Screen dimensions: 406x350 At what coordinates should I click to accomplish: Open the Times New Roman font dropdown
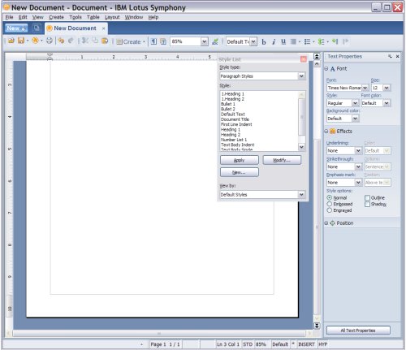pyautogui.click(x=365, y=88)
